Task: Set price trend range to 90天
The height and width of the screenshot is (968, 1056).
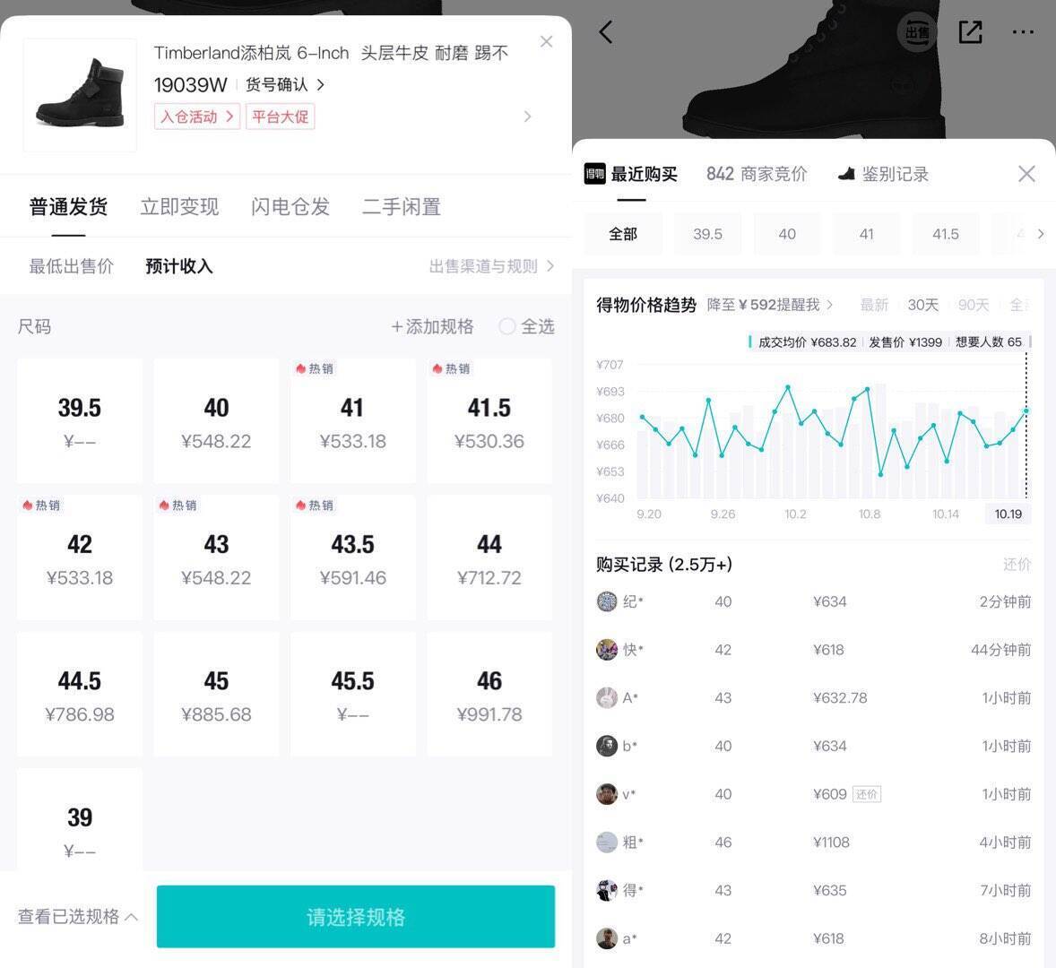Action: pyautogui.click(x=974, y=305)
